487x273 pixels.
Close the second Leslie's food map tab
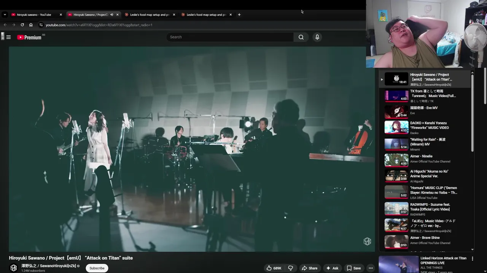point(231,15)
